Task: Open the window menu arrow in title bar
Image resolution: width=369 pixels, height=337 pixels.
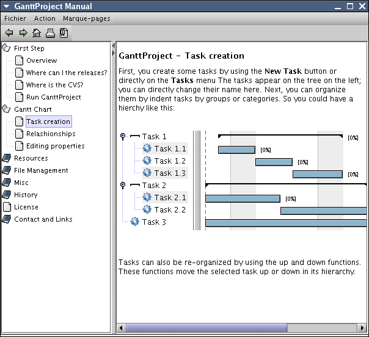Action: point(7,7)
